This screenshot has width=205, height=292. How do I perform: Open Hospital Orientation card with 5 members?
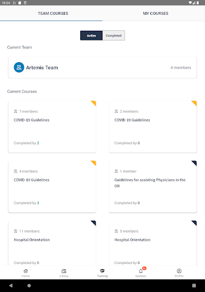pyautogui.click(x=153, y=243)
